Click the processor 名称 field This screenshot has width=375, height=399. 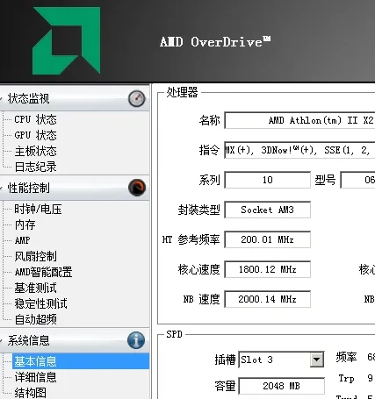coord(299,120)
